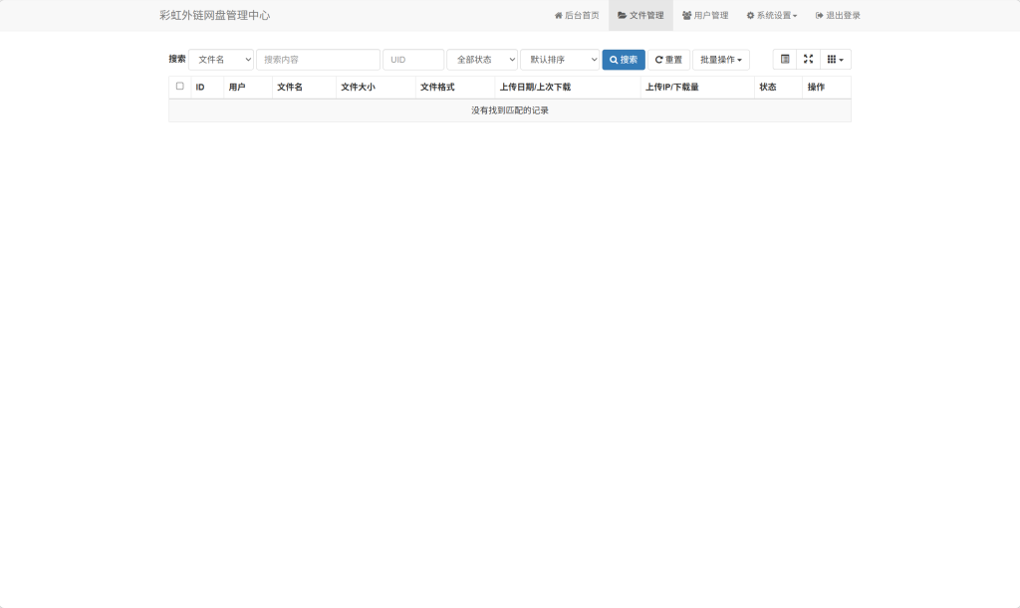The height and width of the screenshot is (608, 1020).
Task: Select the folder icon on 文件管理 tab
Action: pos(622,15)
